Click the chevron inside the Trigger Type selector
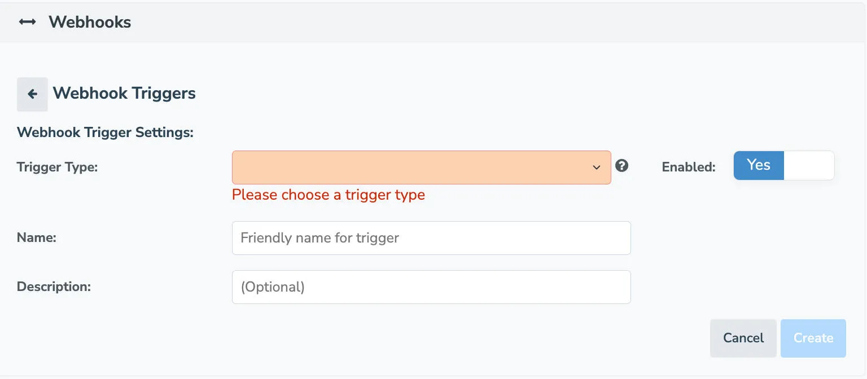Screen dimensions: 867x379 pyautogui.click(x=597, y=167)
